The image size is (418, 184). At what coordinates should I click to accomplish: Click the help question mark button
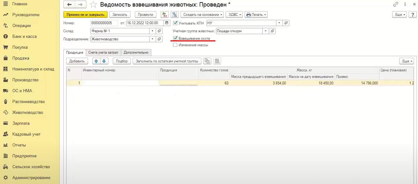412,15
